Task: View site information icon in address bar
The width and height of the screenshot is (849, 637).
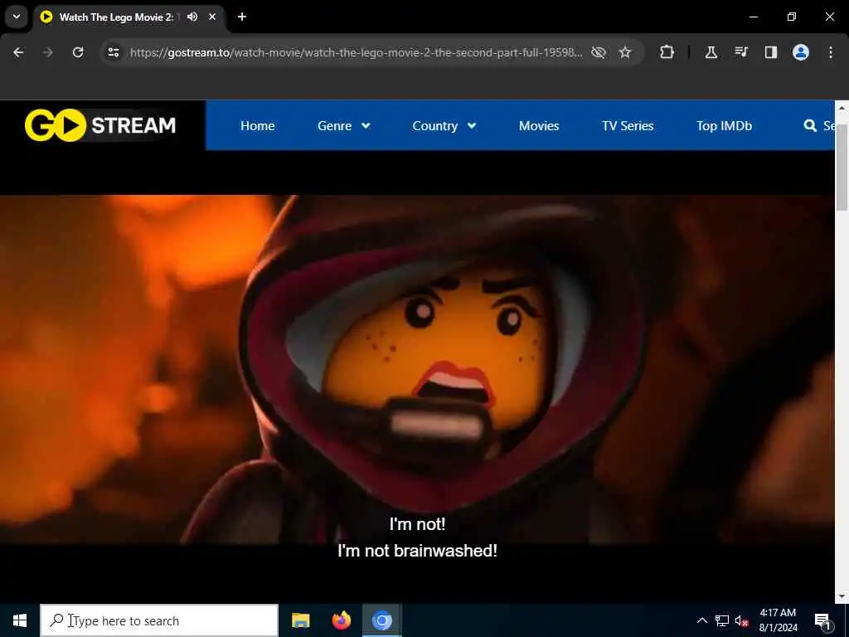Action: point(113,52)
